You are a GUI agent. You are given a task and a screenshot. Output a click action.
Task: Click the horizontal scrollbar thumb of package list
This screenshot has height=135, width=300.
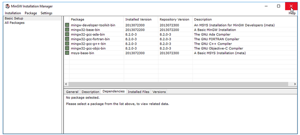tap(178, 84)
